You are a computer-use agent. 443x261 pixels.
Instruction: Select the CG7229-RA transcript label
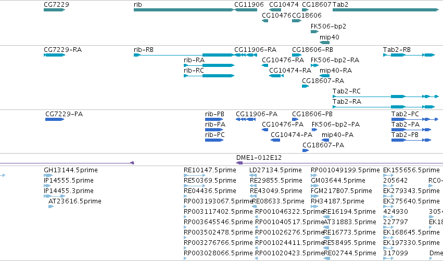tap(62, 50)
